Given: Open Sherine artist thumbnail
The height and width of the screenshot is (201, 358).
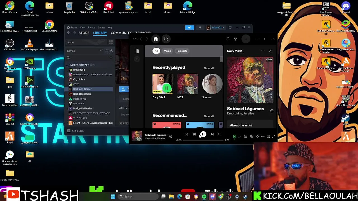Looking at the screenshot, I should [x=212, y=84].
